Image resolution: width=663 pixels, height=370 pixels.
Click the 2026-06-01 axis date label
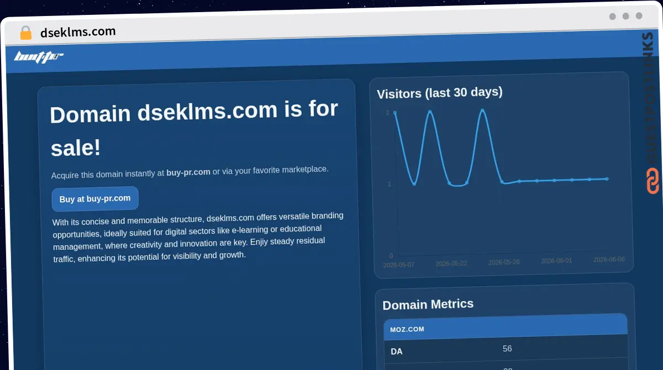[556, 261]
